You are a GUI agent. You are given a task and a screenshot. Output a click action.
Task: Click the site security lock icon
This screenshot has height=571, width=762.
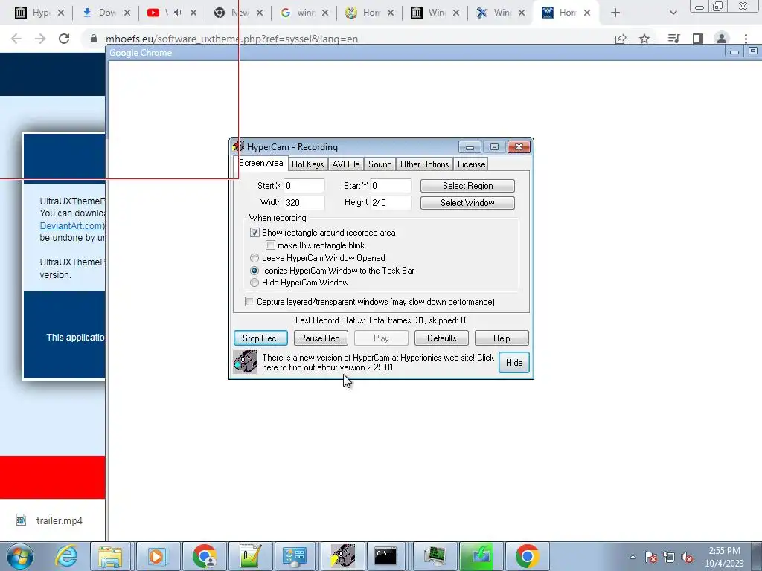click(x=94, y=39)
